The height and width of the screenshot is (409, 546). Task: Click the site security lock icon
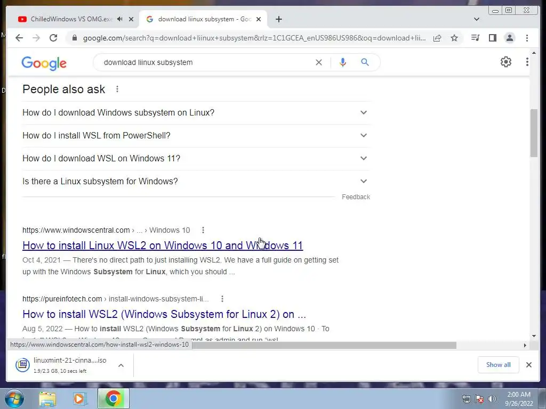[74, 38]
